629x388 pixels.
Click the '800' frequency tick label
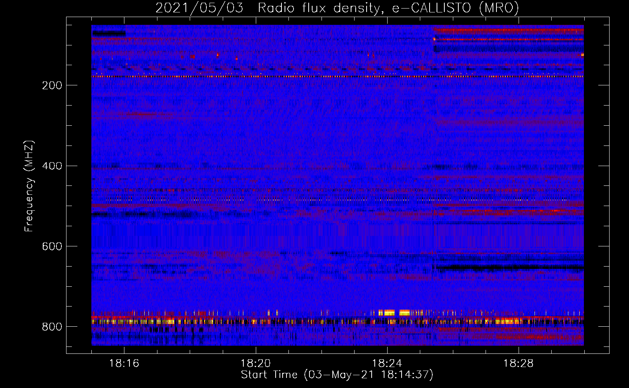click(x=52, y=327)
